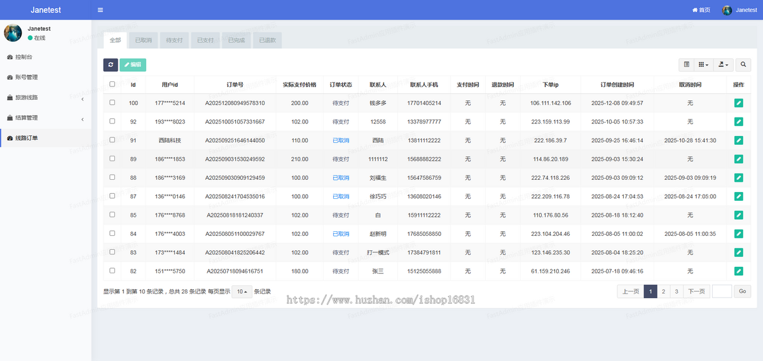Click the Janetest avatar in top bar
The image size is (763, 361).
[727, 10]
